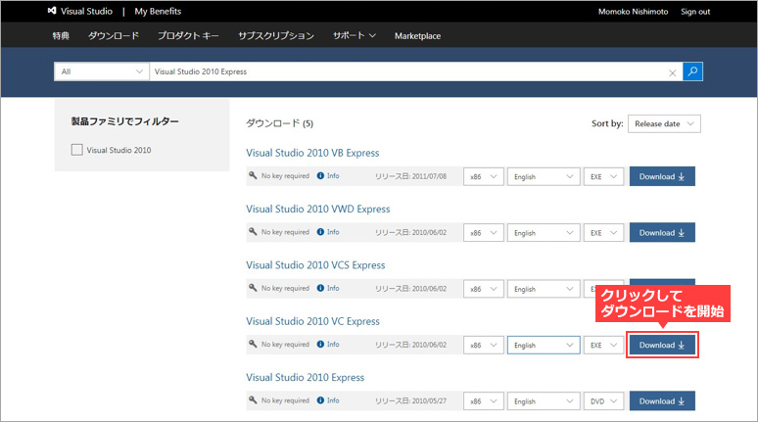Open the x86 dropdown for VCS Express
Image resolution: width=758 pixels, height=422 pixels.
click(x=484, y=289)
